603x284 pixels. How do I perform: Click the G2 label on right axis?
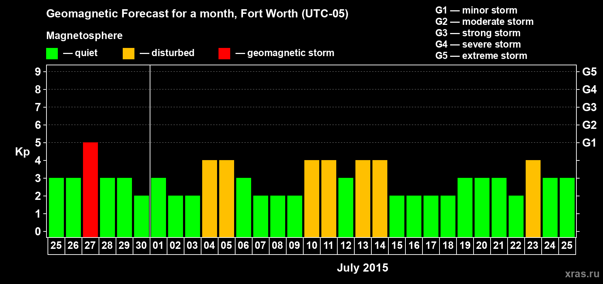coord(590,125)
